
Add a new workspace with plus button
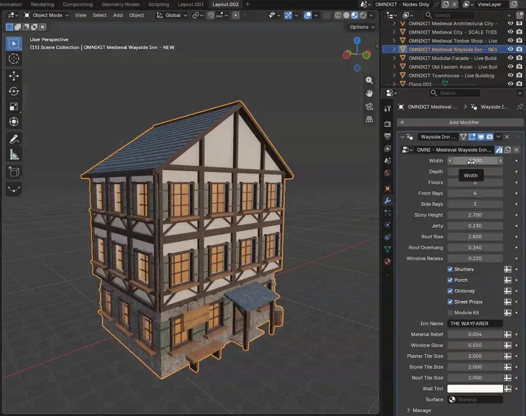248,5
